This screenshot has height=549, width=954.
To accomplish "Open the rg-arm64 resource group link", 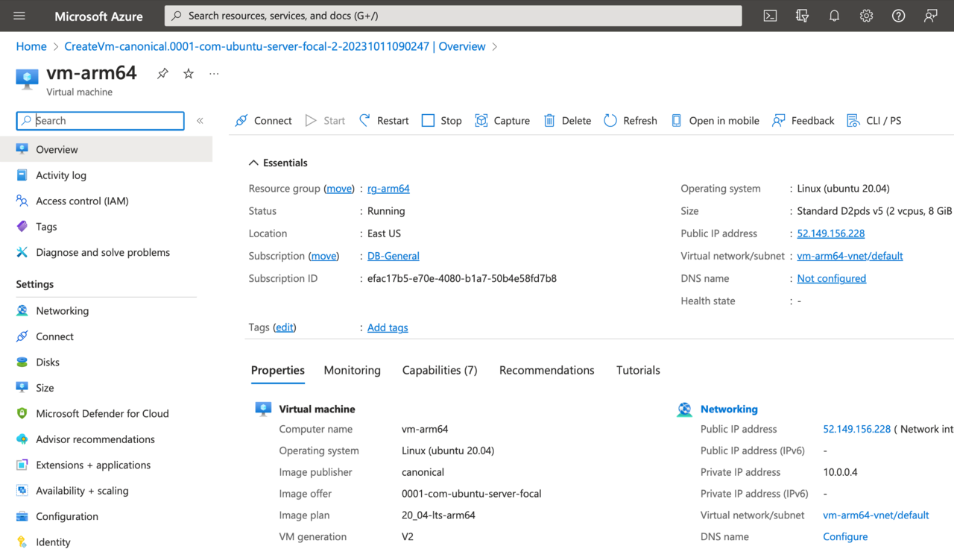I will 388,188.
